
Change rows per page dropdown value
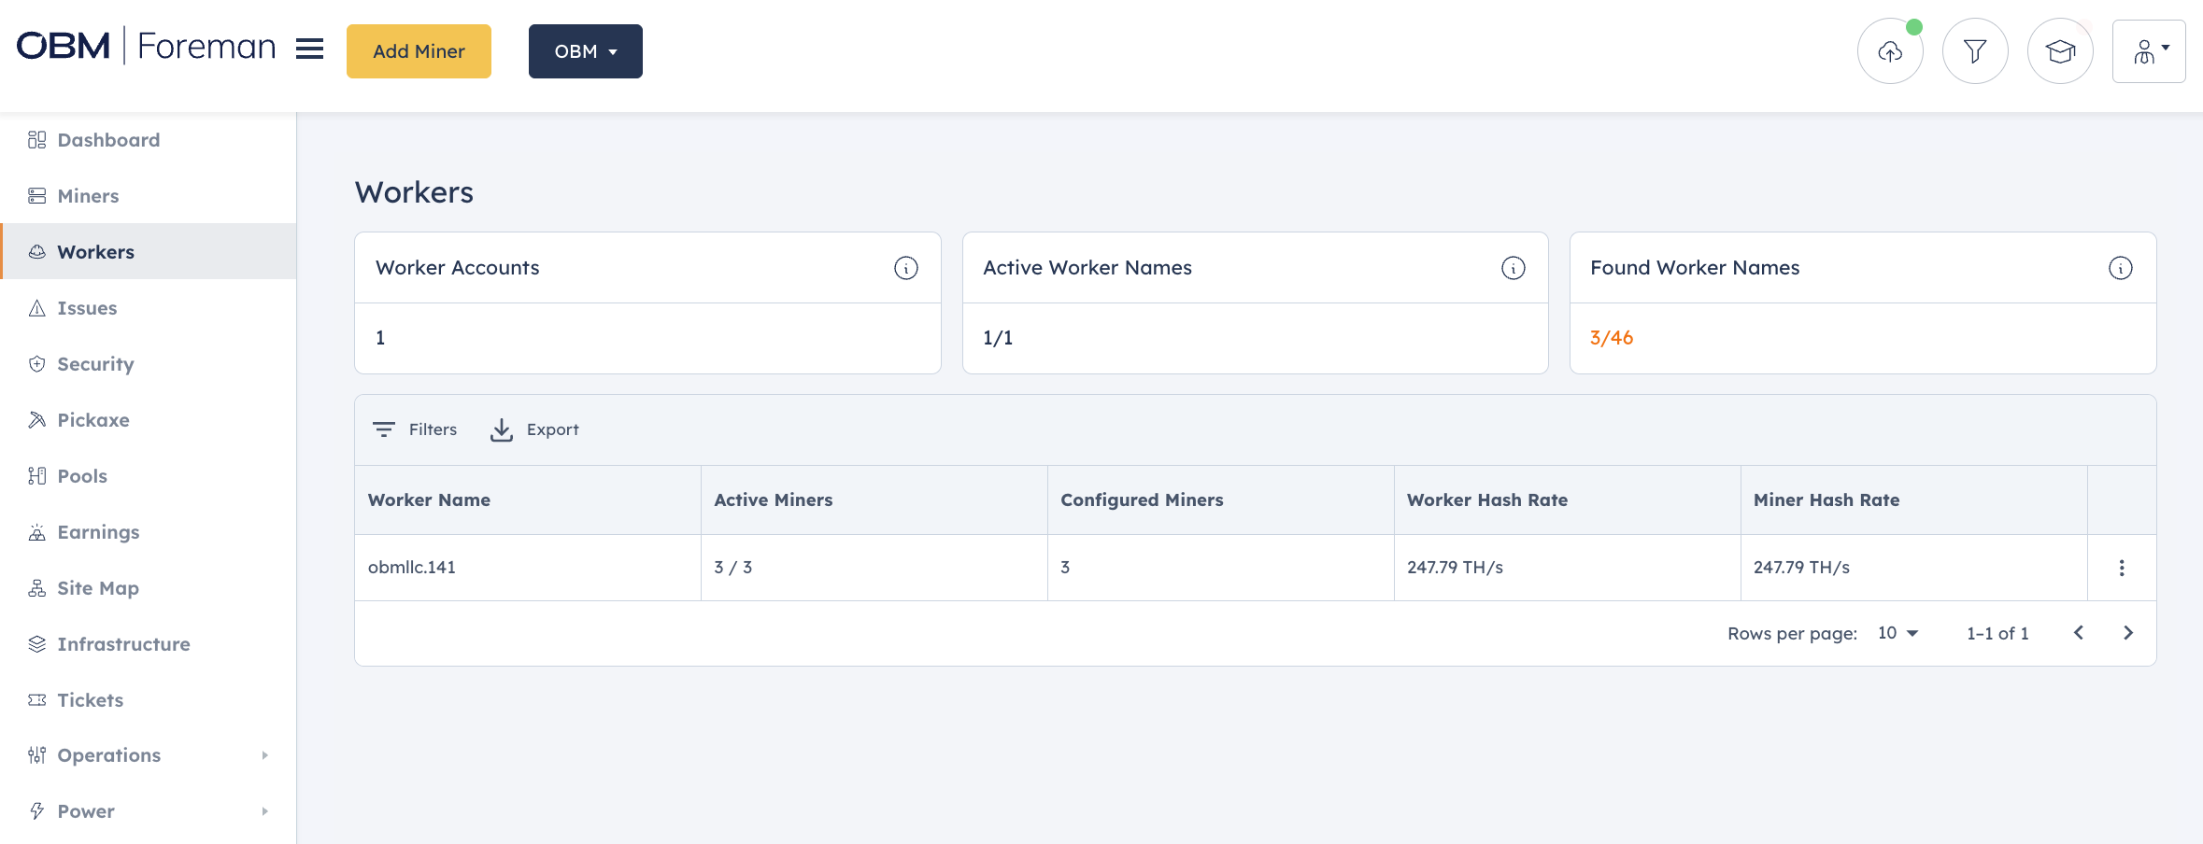click(x=1897, y=633)
